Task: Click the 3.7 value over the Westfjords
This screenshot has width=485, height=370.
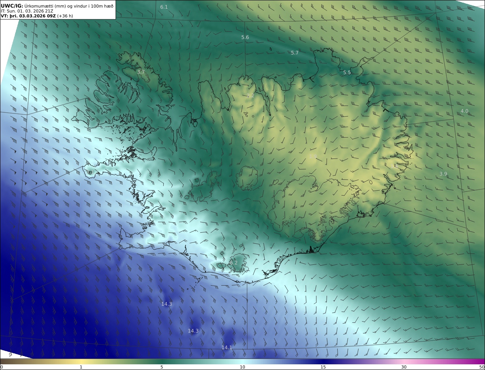Action: pyautogui.click(x=141, y=72)
